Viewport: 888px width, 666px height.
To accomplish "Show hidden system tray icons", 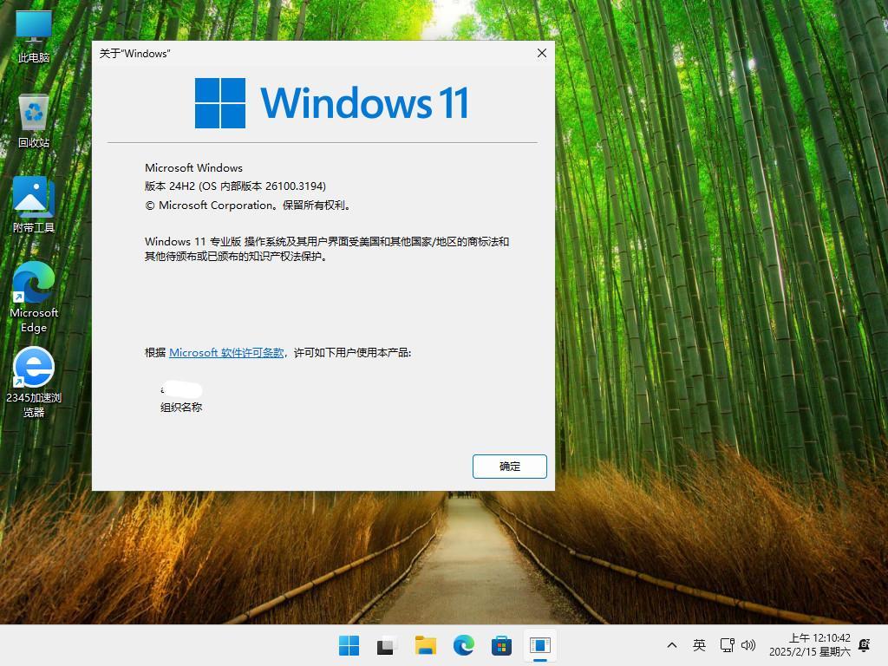I will (x=672, y=645).
